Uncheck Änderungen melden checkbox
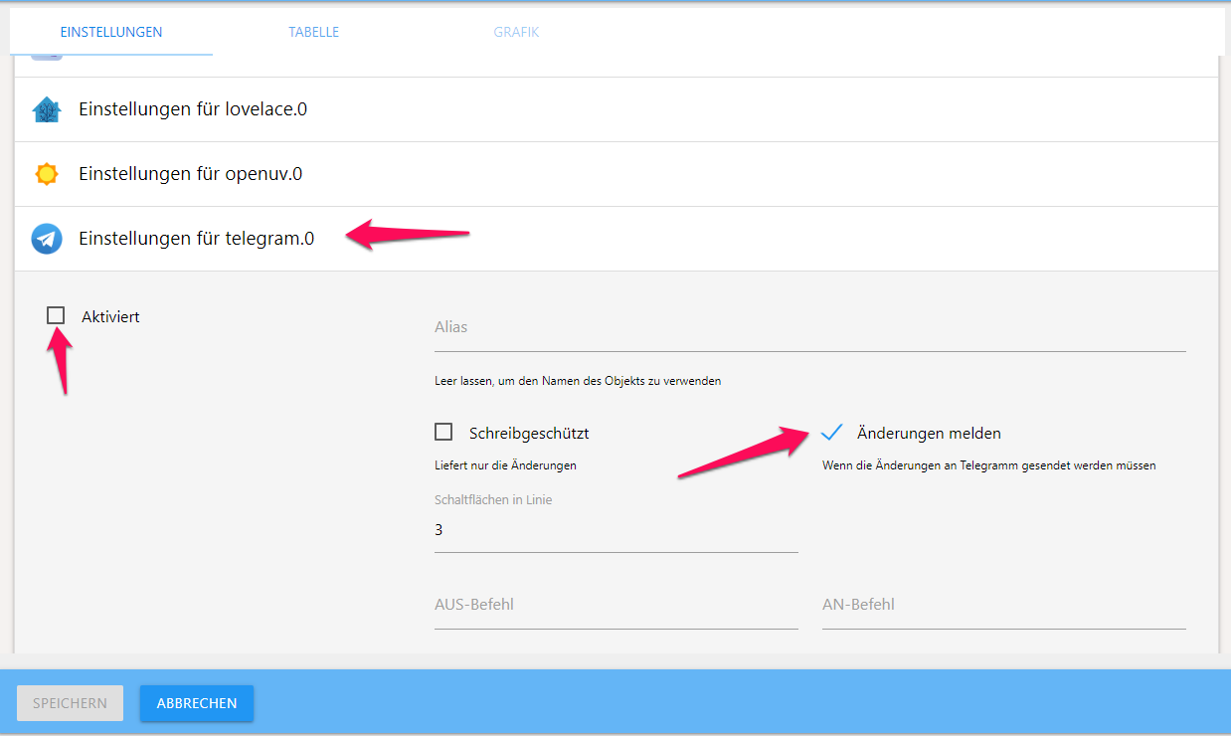 click(x=832, y=432)
